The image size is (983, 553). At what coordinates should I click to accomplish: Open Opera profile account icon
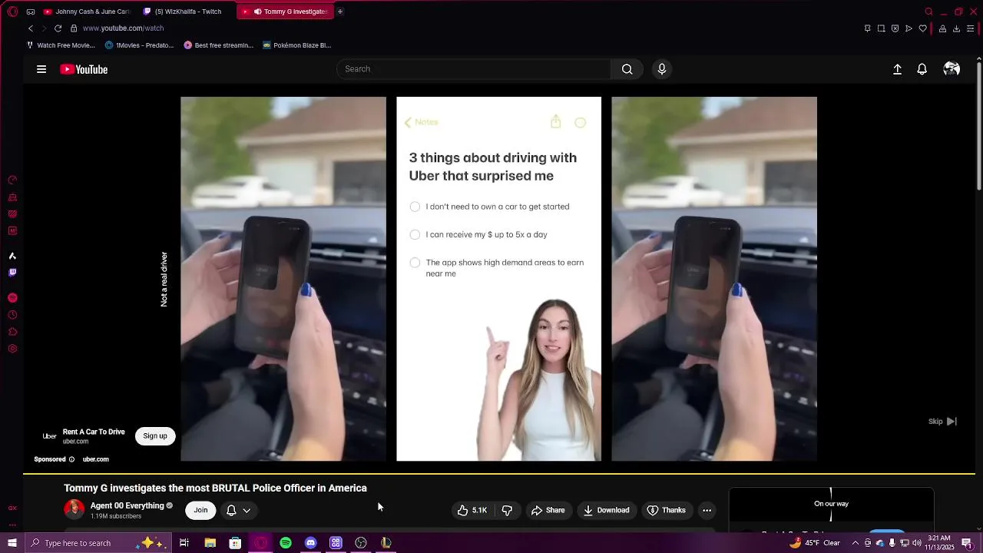(x=942, y=28)
